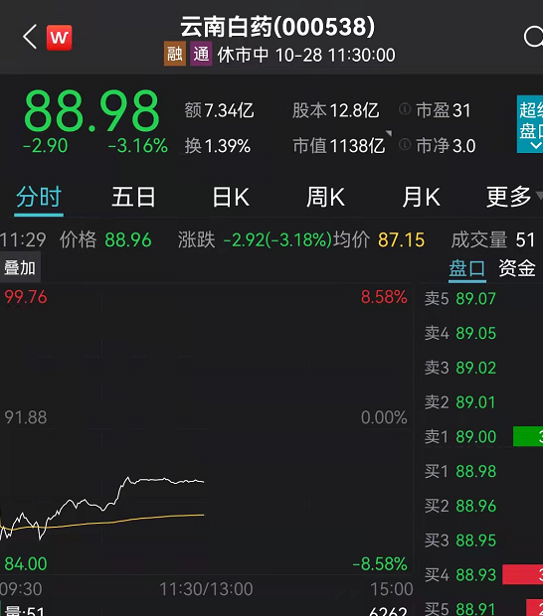Tap the 量:51 volume label

[25, 611]
